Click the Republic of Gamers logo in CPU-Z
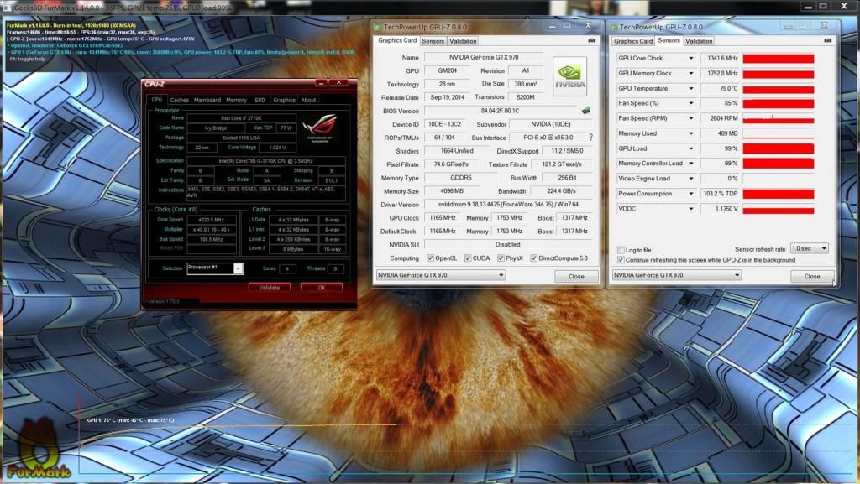This screenshot has height=484, width=860. (320, 128)
